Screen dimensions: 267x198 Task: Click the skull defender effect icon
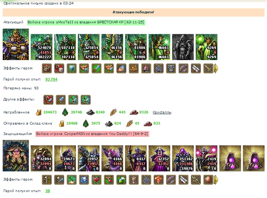pyautogui.click(x=59, y=179)
